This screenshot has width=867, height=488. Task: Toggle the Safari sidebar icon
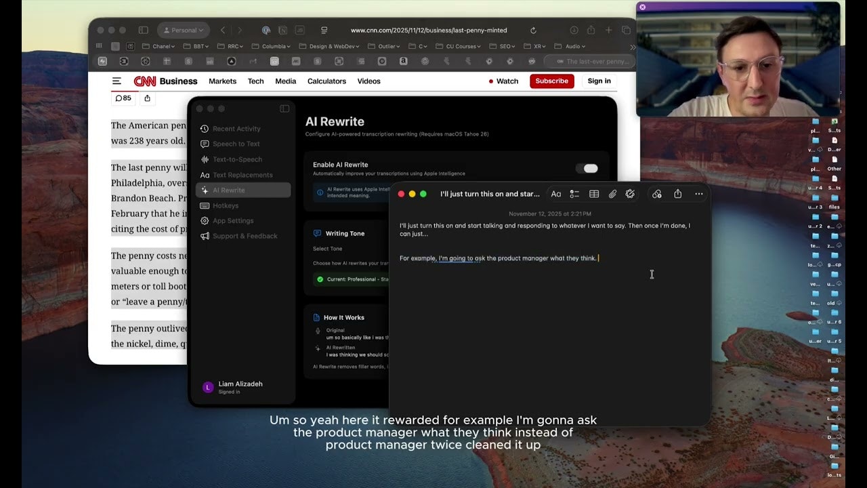(x=143, y=30)
